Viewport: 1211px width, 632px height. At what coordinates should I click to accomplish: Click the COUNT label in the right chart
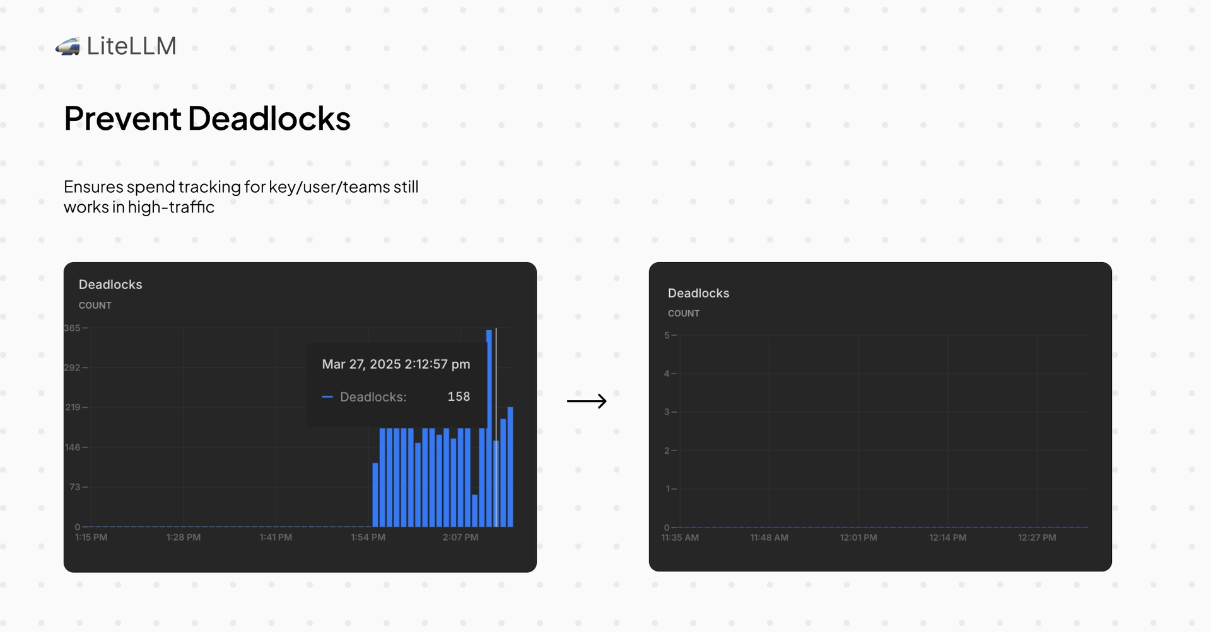click(684, 313)
